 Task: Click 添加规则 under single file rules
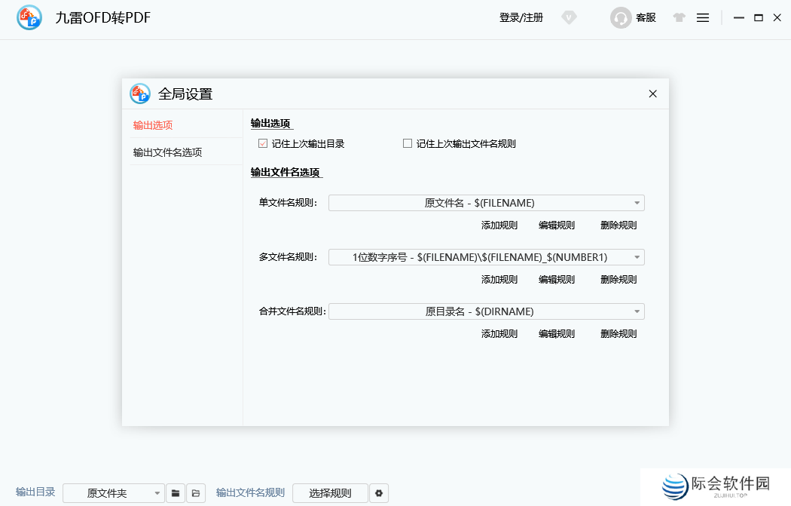[499, 224]
